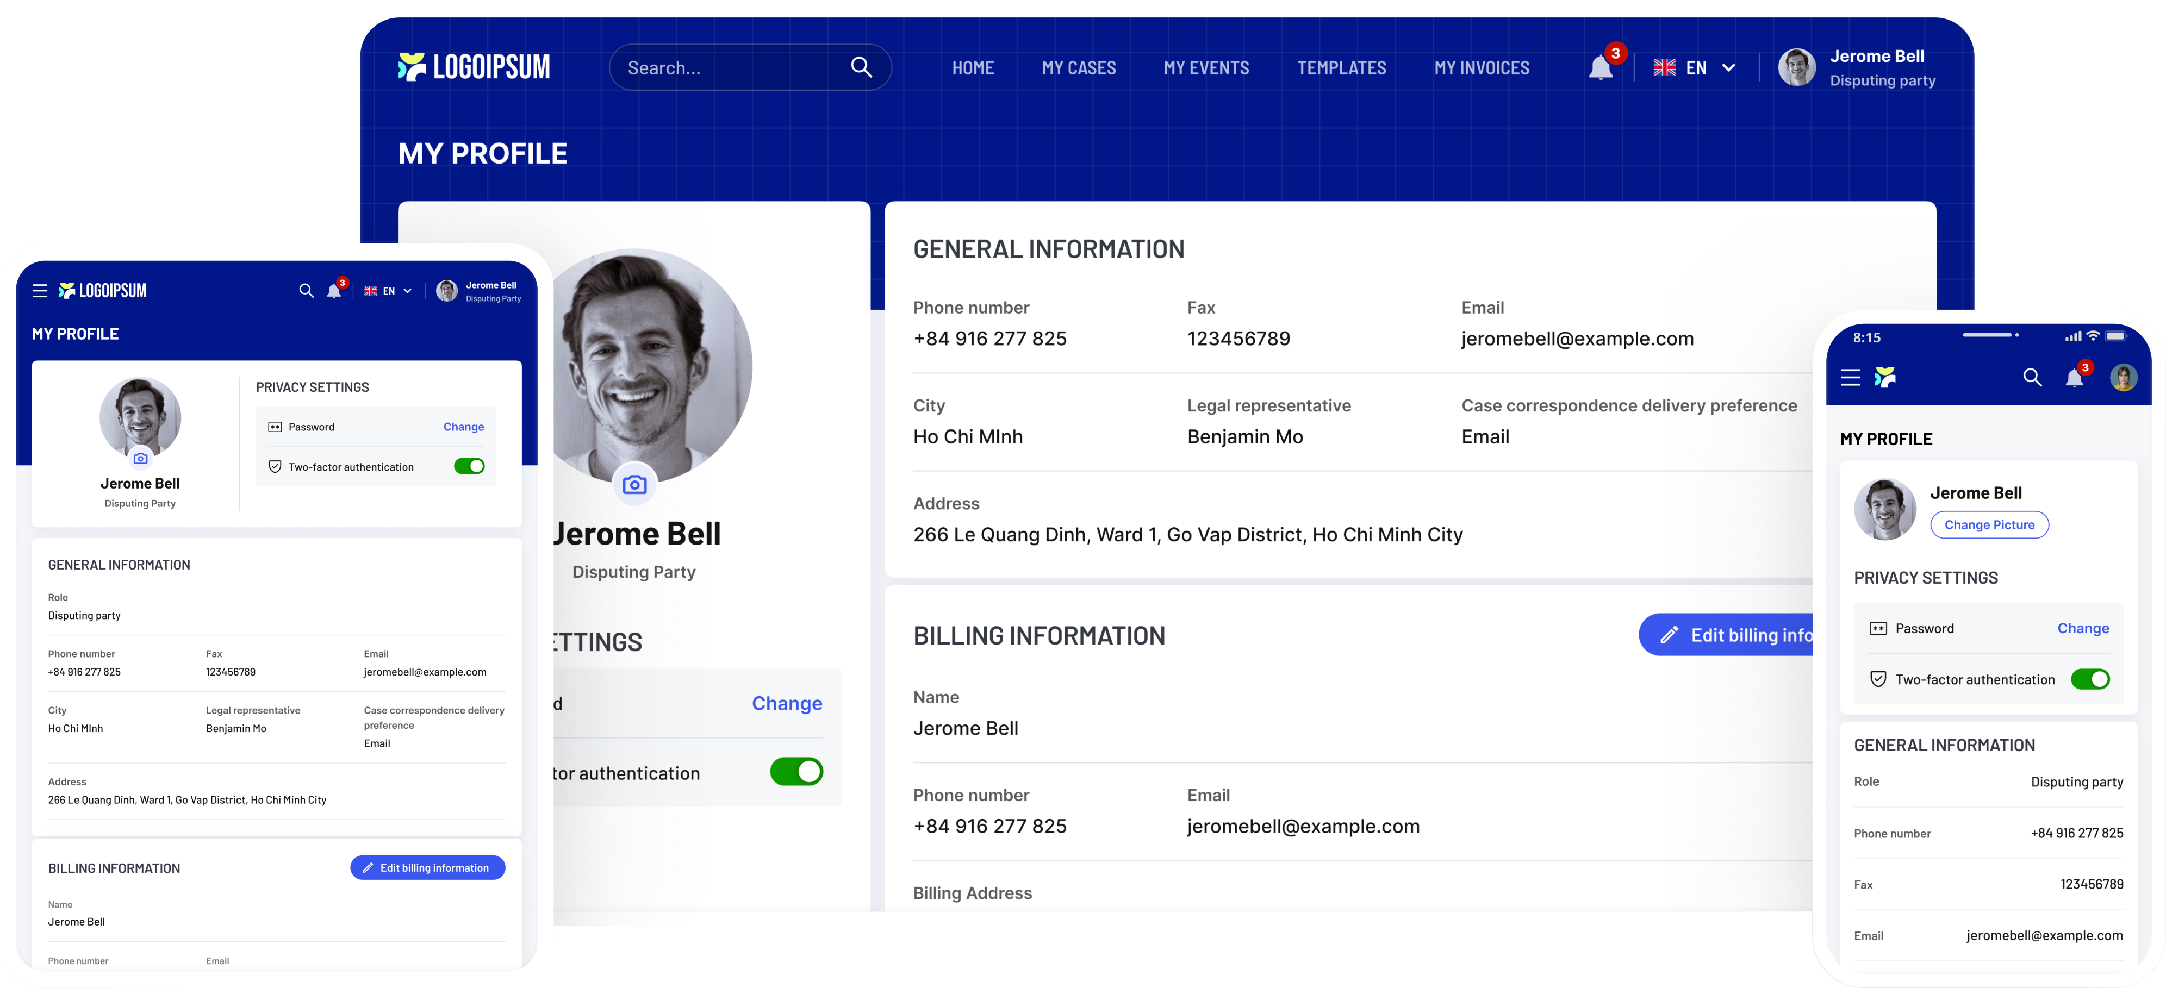Click jeromebell@example.com under desktop General Information
The height and width of the screenshot is (988, 2166).
click(x=1577, y=339)
